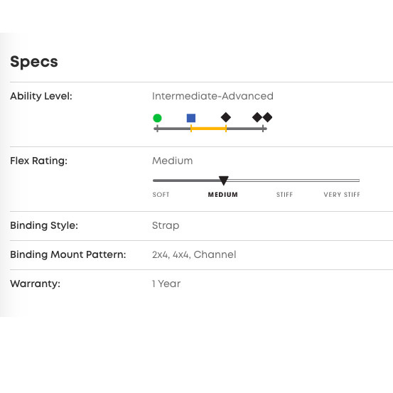Image resolution: width=393 pixels, height=393 pixels.
Task: Click the green circle beginner icon
Action: tap(157, 118)
